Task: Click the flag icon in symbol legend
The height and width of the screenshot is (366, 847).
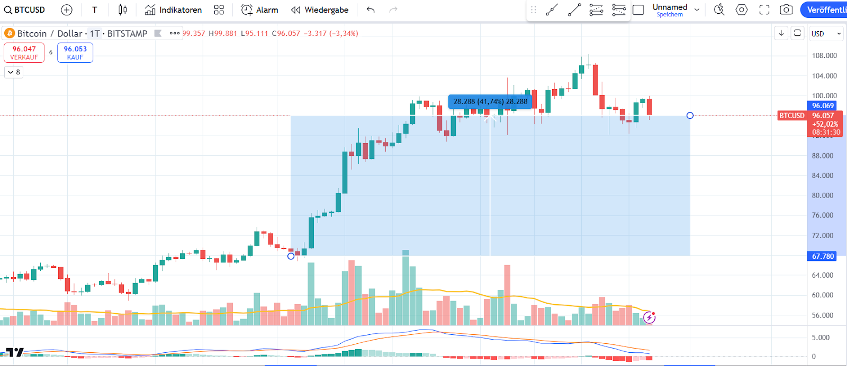Action: tap(158, 33)
